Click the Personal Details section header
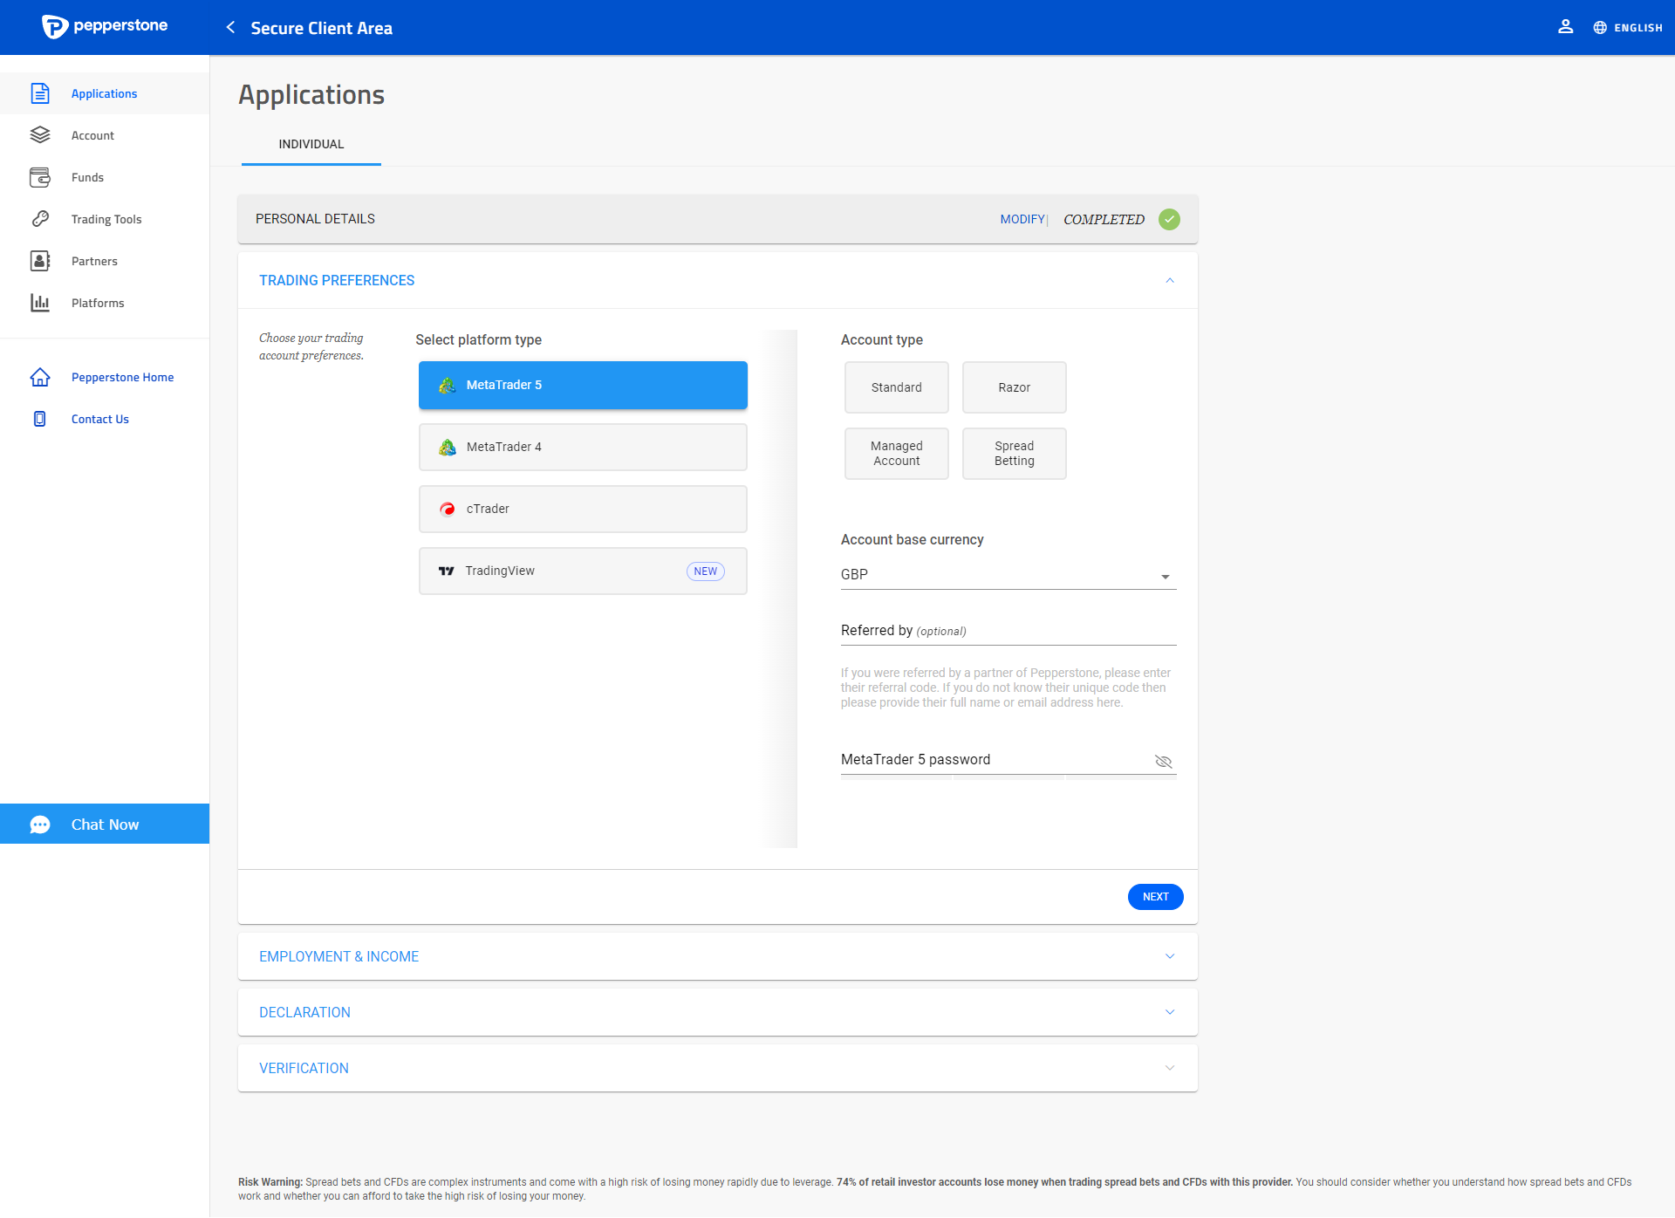 tap(717, 219)
